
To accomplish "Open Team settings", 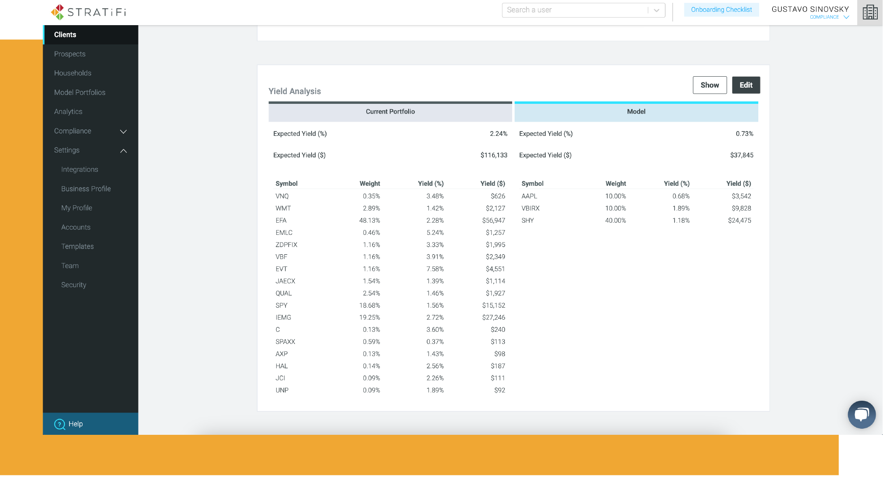I will 70,266.
